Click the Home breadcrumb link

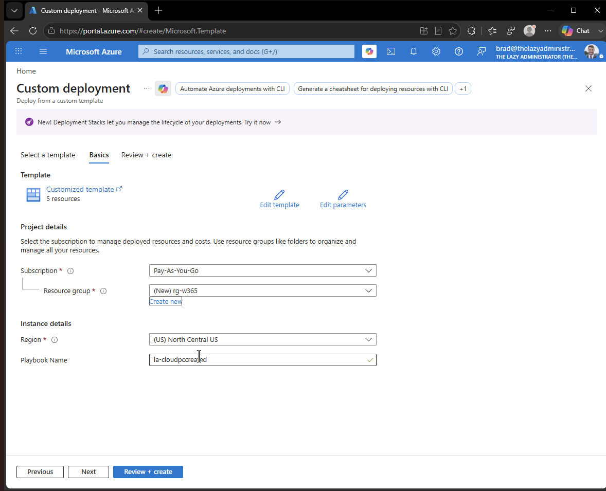point(26,71)
